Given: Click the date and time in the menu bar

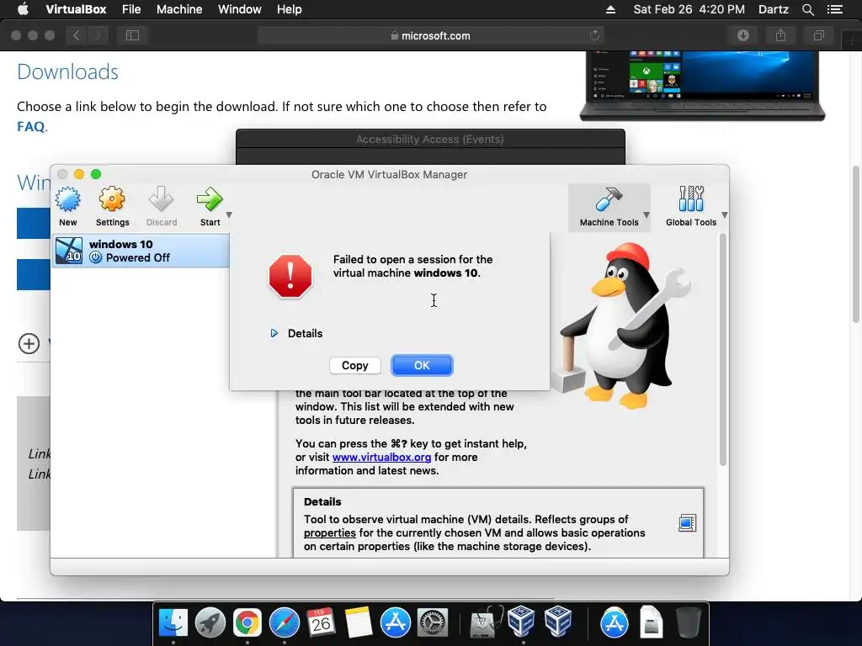Looking at the screenshot, I should 689,9.
